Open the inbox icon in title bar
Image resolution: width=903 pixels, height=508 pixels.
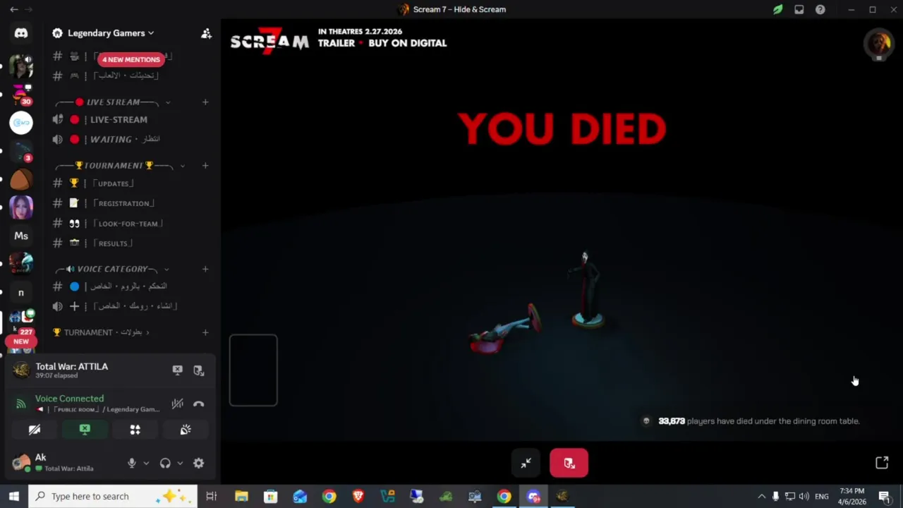[799, 9]
